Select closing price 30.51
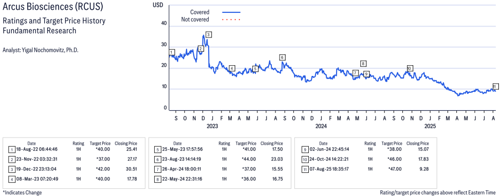 (x=132, y=169)
